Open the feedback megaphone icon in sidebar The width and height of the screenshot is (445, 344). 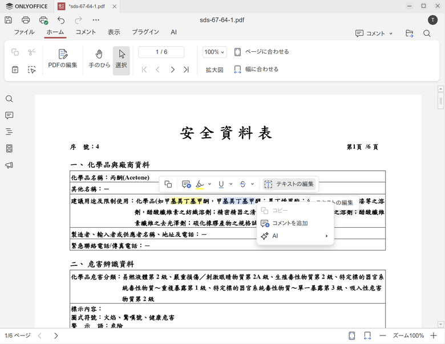pyautogui.click(x=9, y=165)
